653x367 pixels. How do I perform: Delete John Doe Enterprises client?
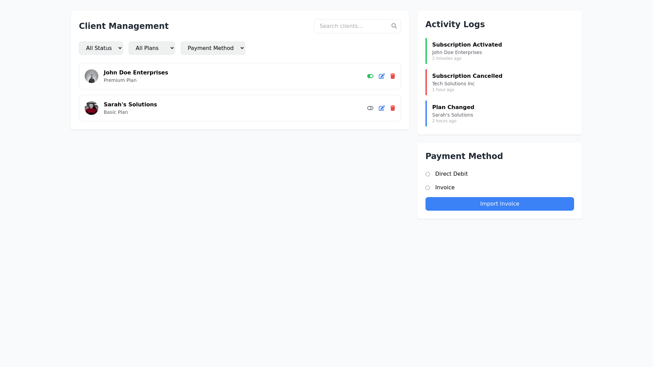point(393,76)
